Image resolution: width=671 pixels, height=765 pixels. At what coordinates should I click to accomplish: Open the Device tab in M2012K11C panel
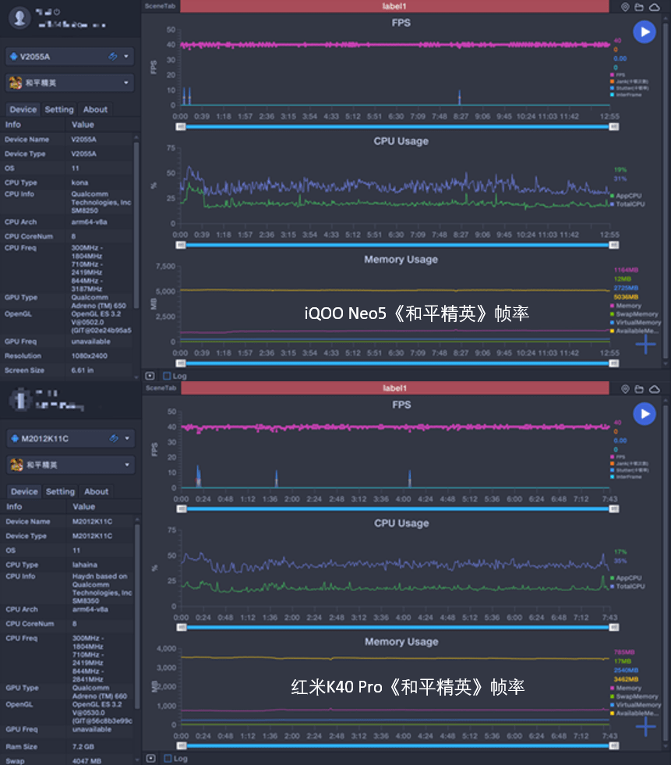[x=24, y=492]
